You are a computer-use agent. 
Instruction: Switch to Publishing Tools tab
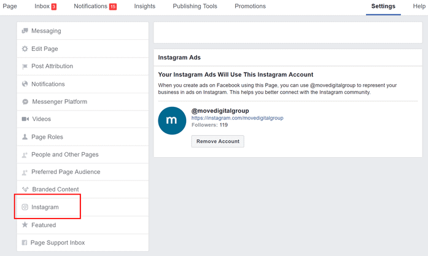[195, 6]
